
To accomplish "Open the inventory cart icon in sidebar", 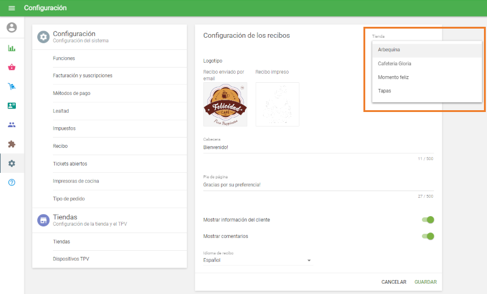I will pyautogui.click(x=12, y=86).
